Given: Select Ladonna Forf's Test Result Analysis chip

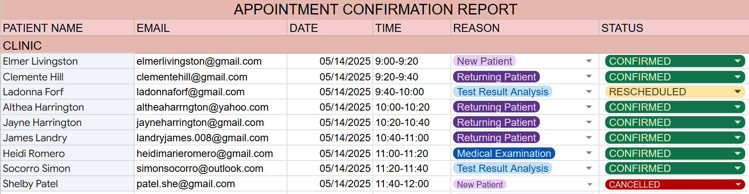Looking at the screenshot, I should click(x=502, y=92).
